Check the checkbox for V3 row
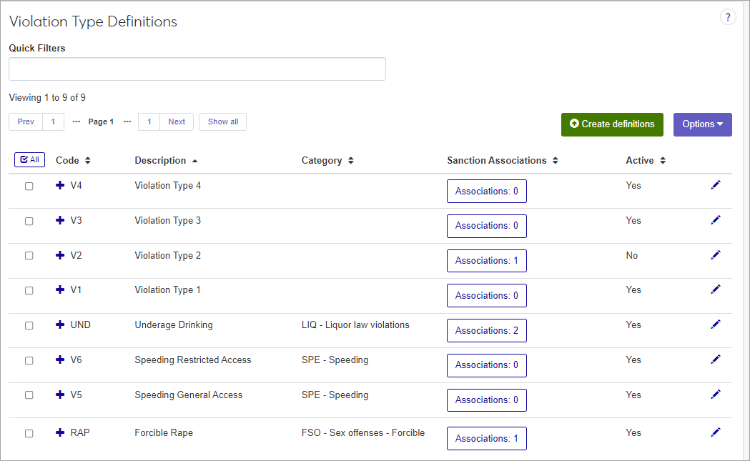Viewport: 750px width, 461px height. point(29,222)
